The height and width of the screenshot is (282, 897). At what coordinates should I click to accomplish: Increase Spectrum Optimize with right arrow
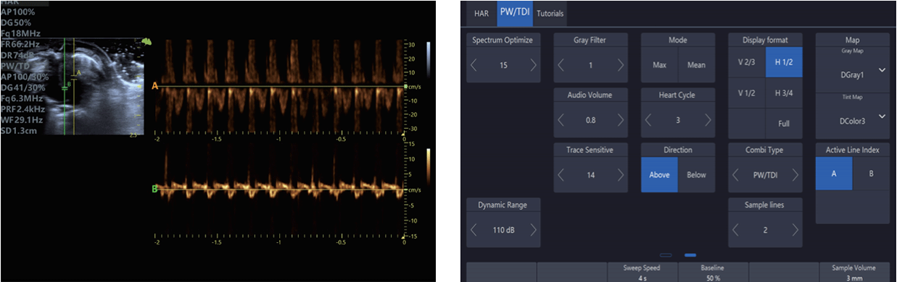tap(534, 65)
